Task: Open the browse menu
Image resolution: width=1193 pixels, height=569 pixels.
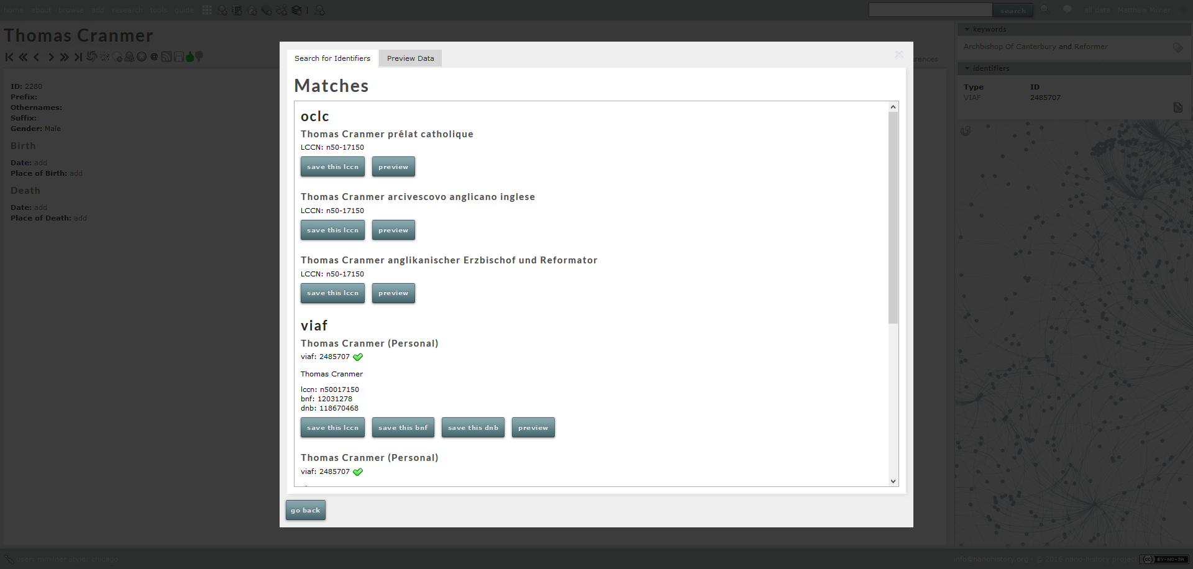Action: click(x=71, y=10)
